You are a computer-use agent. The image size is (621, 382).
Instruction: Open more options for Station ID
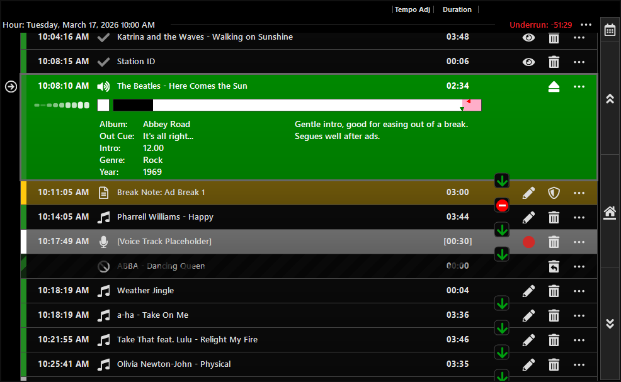coord(579,62)
